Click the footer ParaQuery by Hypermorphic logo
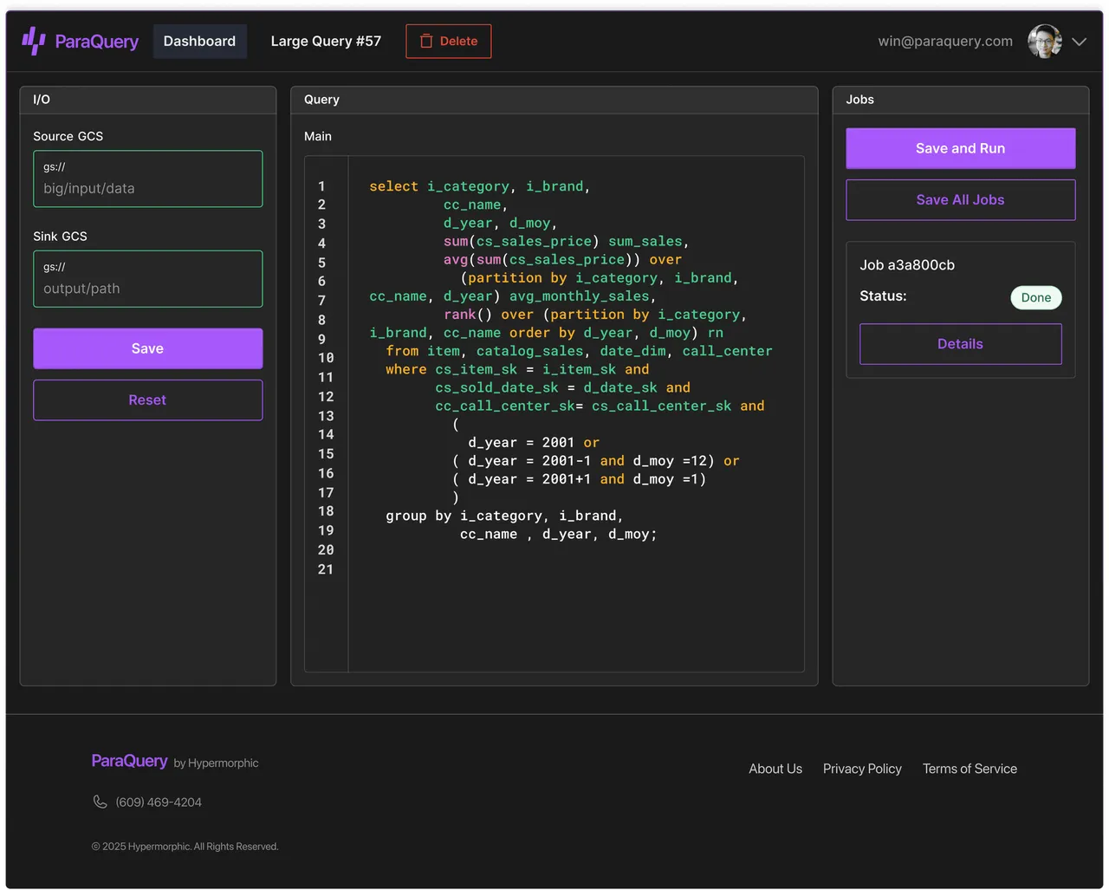Screen dimensions: 1109x890 (x=175, y=761)
